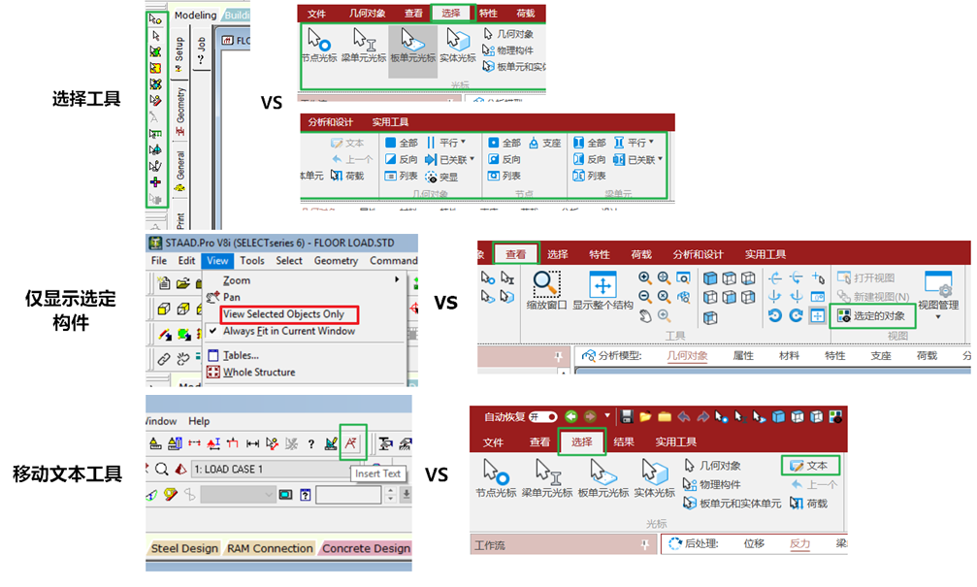Click 文本 text tool in the 结果 ribbon
Image resolution: width=977 pixels, height=587 pixels.
tap(809, 466)
